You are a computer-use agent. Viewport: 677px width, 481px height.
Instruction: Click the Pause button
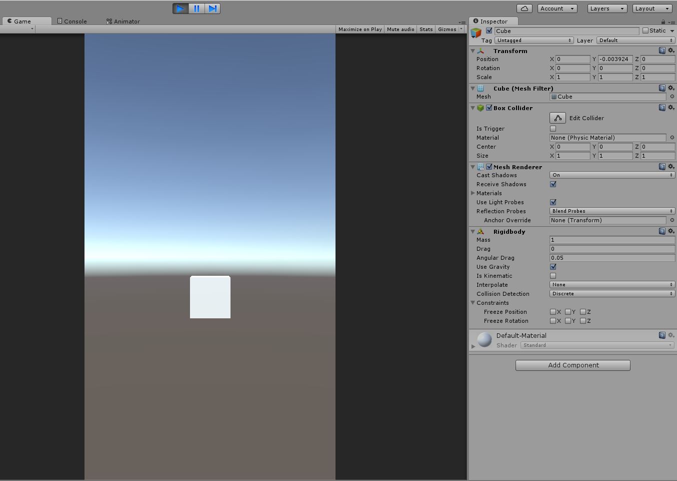click(x=196, y=9)
